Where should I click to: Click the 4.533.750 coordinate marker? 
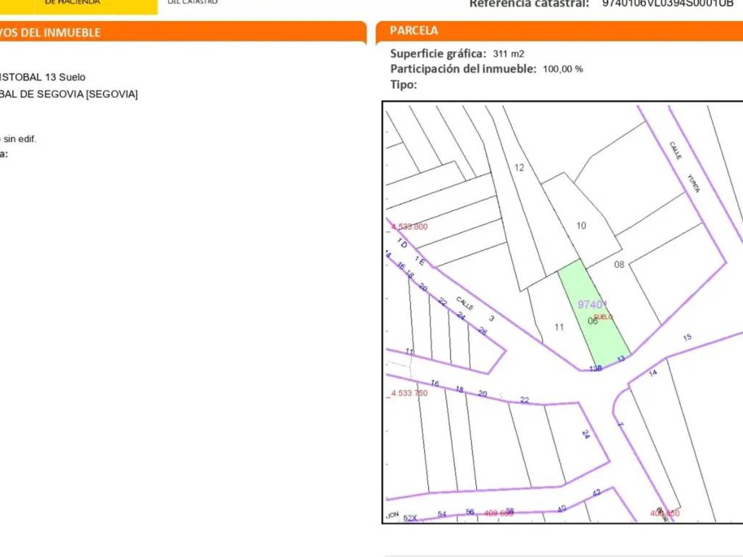[x=409, y=393]
